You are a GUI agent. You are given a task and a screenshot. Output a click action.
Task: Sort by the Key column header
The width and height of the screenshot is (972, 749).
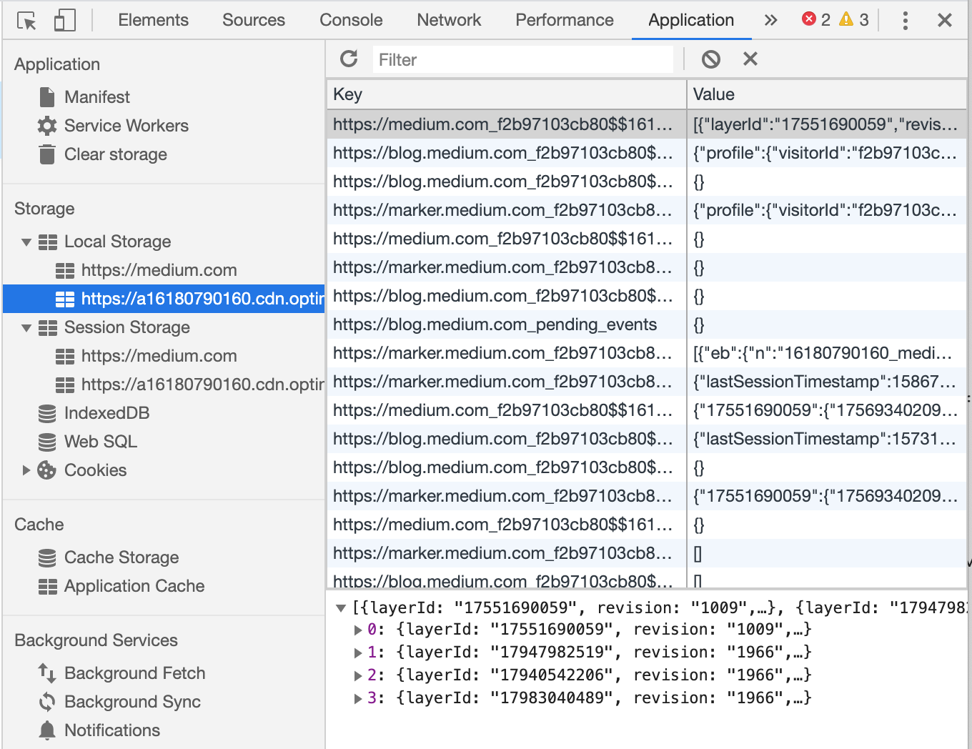tap(506, 94)
